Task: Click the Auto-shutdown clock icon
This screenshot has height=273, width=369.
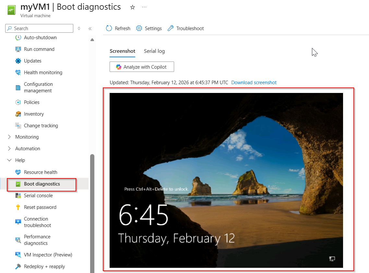Action: point(18,38)
